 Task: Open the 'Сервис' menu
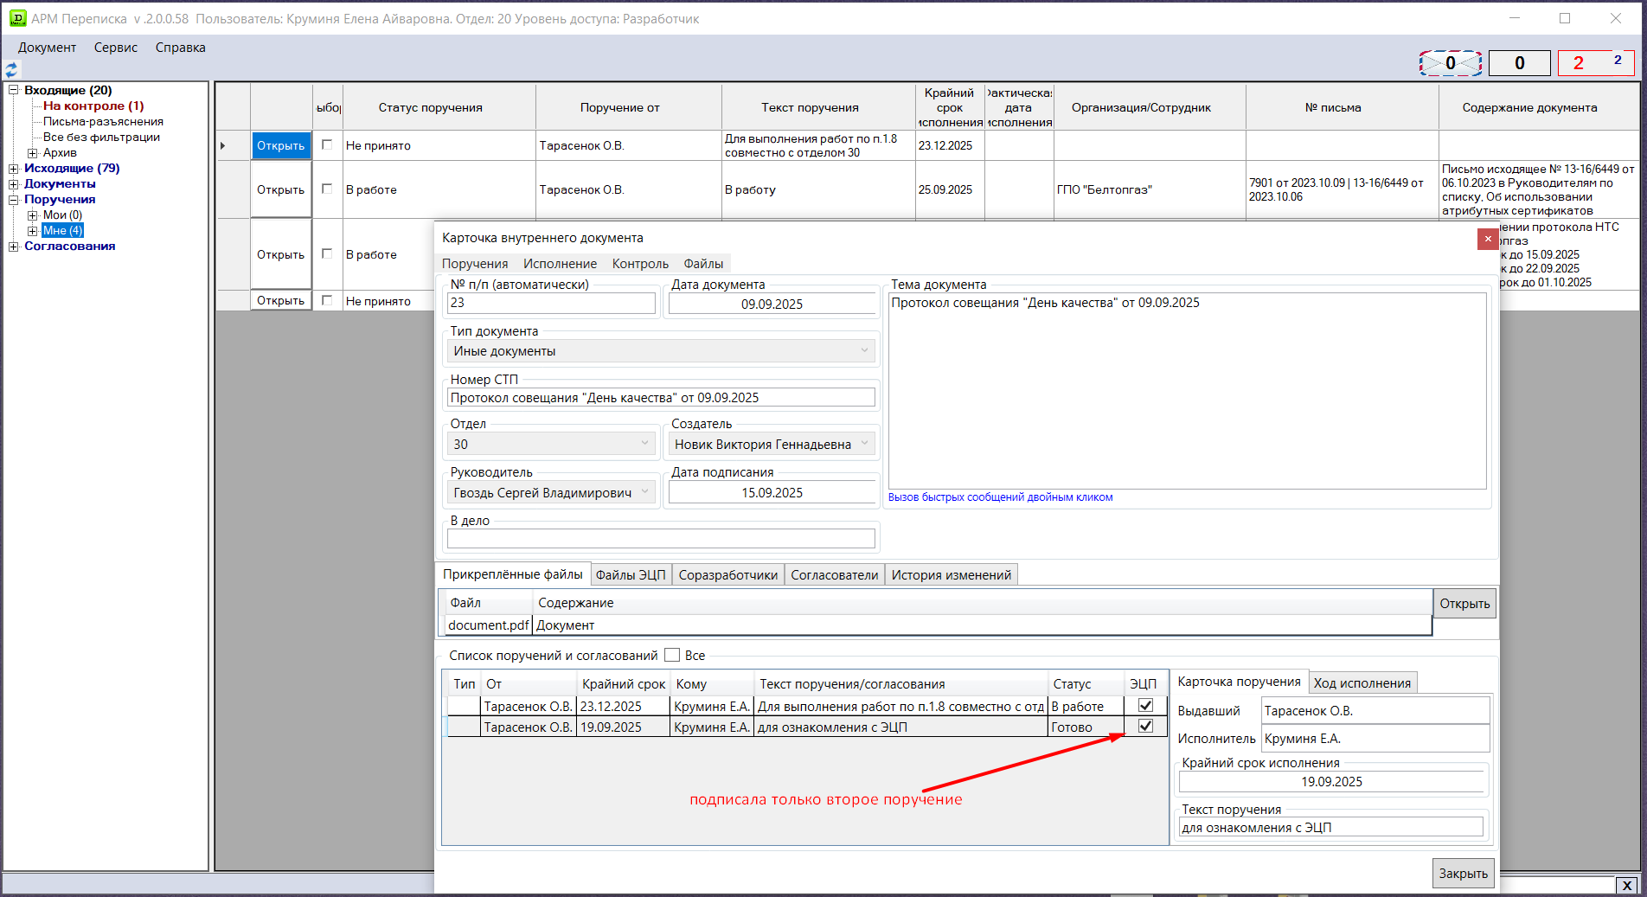tap(116, 48)
